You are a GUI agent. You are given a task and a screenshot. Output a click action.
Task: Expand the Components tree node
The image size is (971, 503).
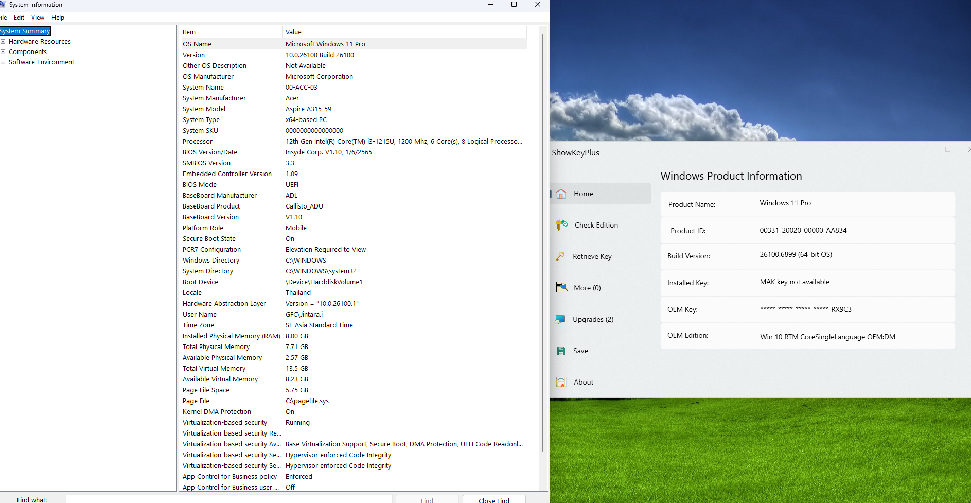tap(3, 52)
